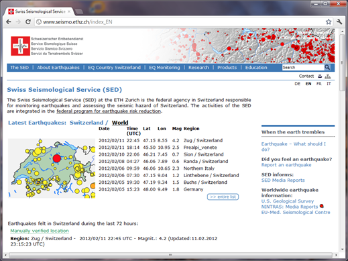Viewport: 348px width, 261px height.
Task: Click the print page icon
Action: pos(320,76)
